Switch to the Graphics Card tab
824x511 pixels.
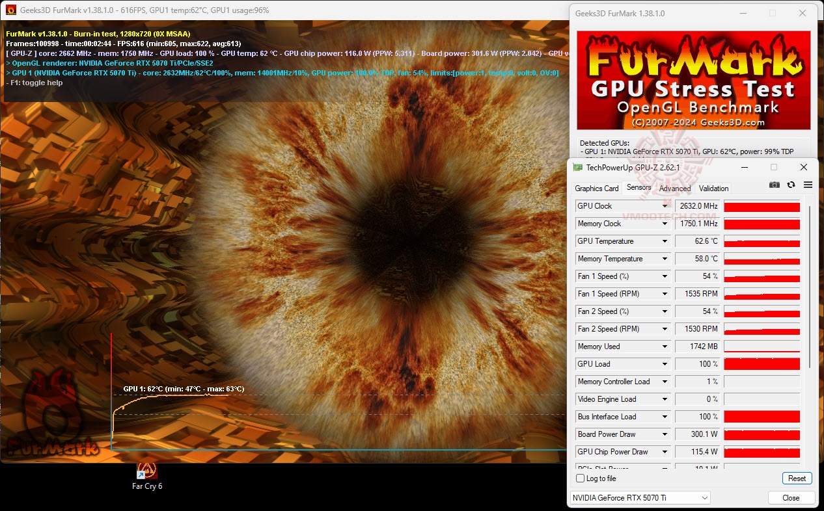(596, 189)
